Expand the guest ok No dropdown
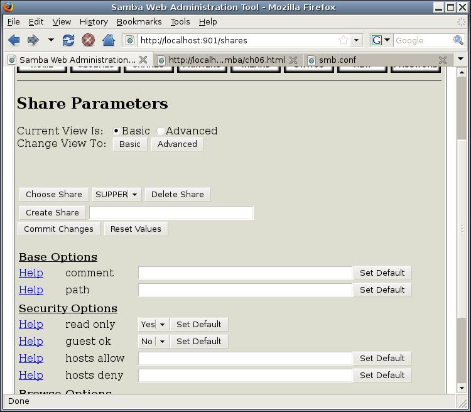 154,342
